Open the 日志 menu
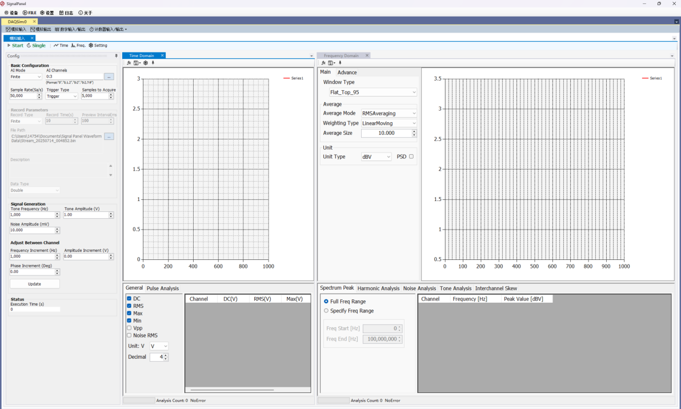Viewport: 681px width, 409px height. pos(66,13)
